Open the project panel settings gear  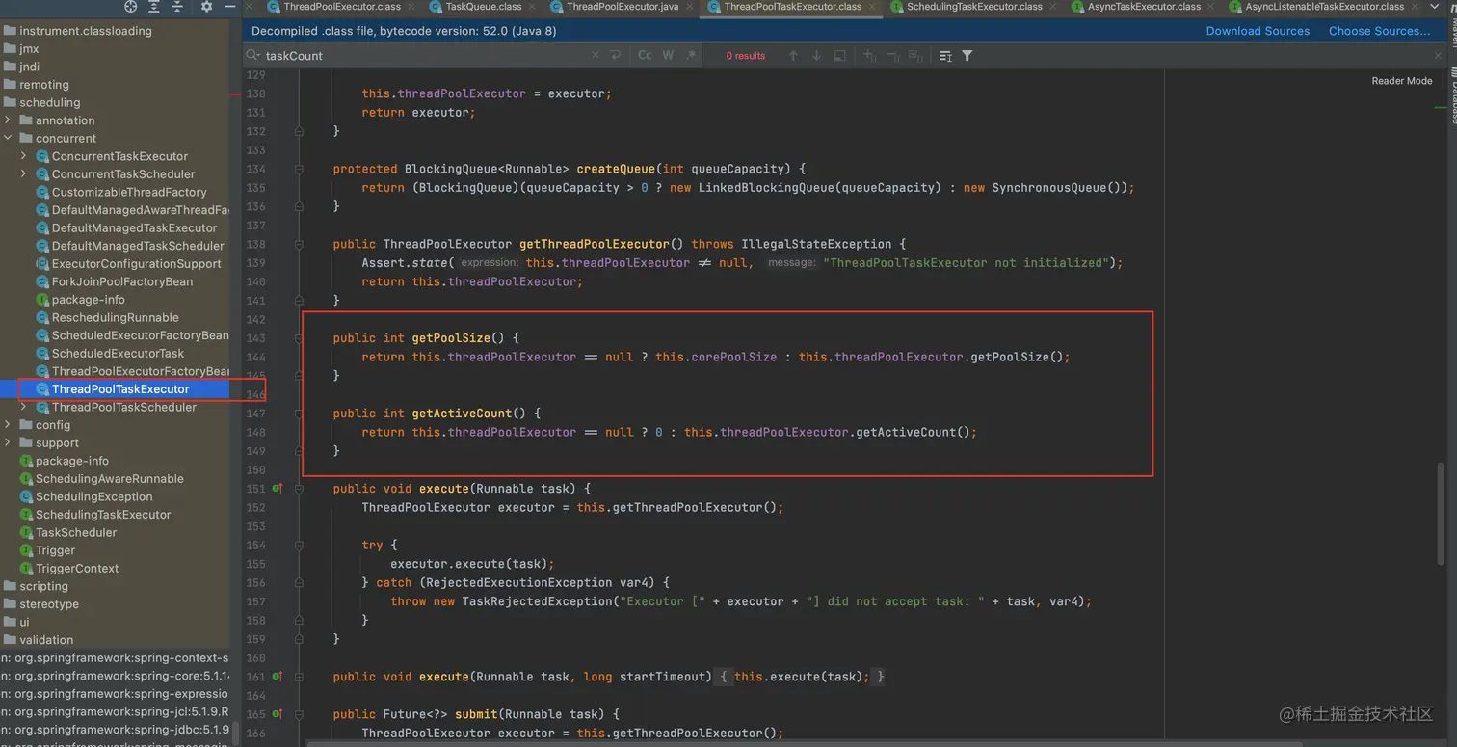pos(206,7)
